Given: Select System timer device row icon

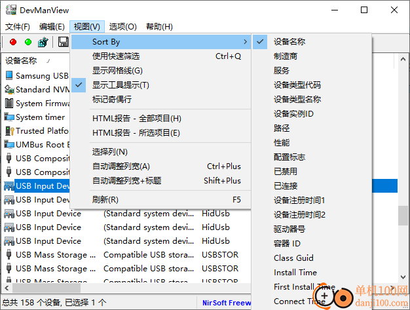Looking at the screenshot, I should point(9,117).
